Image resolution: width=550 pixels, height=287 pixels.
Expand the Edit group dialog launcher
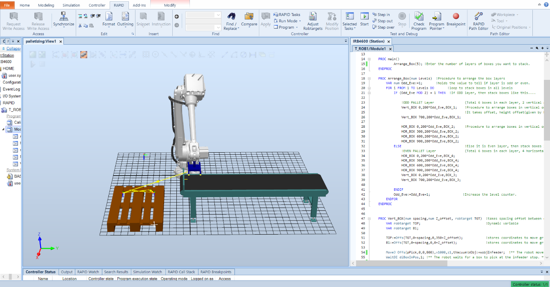pos(133,34)
